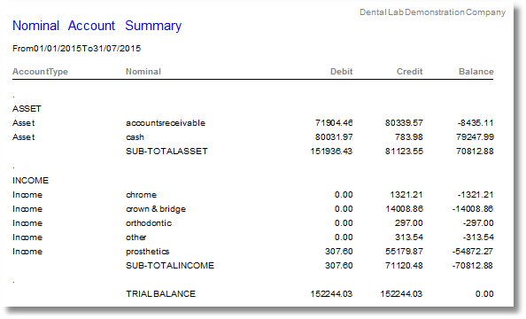This screenshot has width=526, height=319.
Task: Click the Nominal column header
Action: (x=143, y=72)
